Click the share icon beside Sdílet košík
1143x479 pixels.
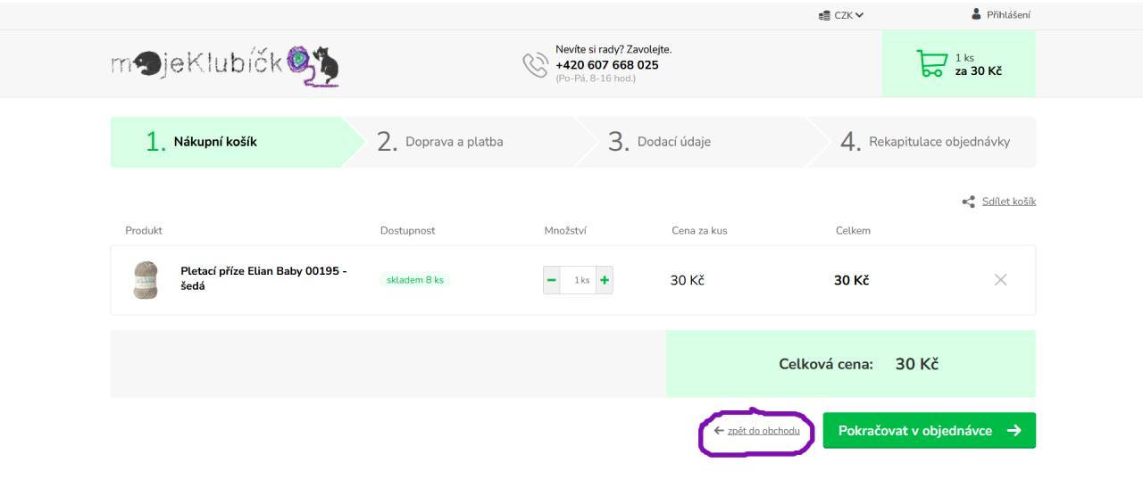(x=968, y=202)
